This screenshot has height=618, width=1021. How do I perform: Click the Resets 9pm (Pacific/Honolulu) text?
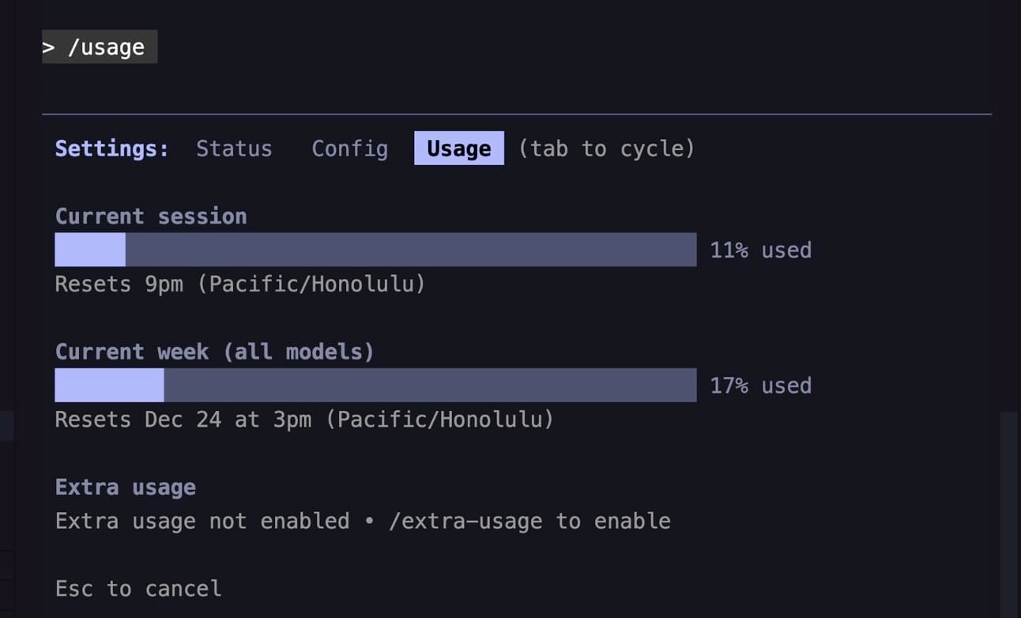(x=239, y=284)
